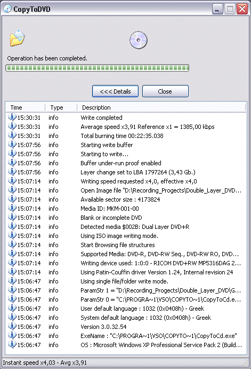Viewport: 251px width, 369px height.
Task: Select "Buffer under-run proof enabled" text
Action: click(x=121, y=163)
